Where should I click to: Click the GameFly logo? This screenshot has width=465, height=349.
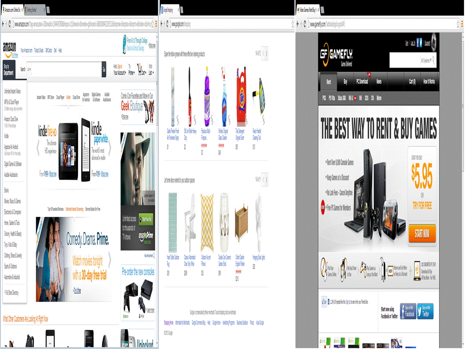(337, 55)
